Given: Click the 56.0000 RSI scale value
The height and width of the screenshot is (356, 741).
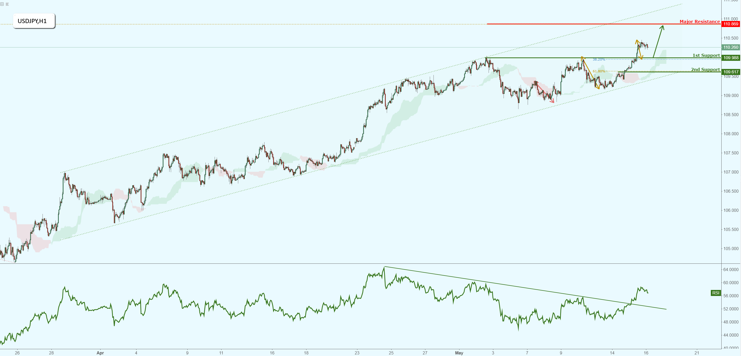Looking at the screenshot, I should tap(731, 296).
